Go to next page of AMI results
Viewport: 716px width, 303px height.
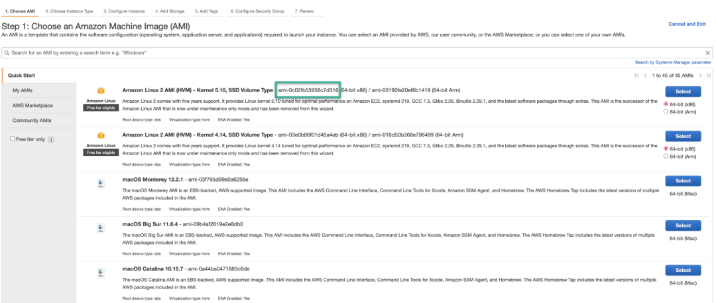(x=700, y=76)
